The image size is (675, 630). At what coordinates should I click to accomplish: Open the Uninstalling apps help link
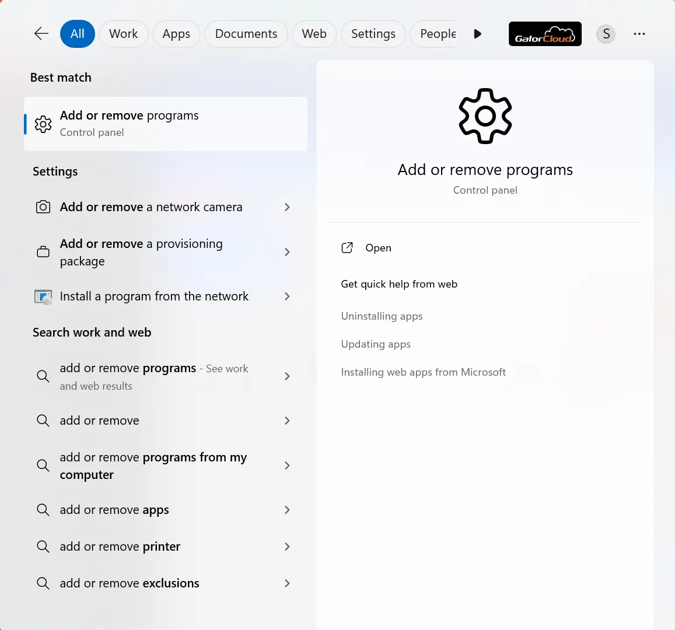coord(382,316)
